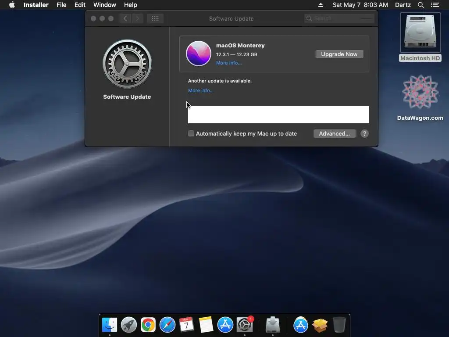Open Calendar in the Dock
The width and height of the screenshot is (449, 337).
point(186,325)
